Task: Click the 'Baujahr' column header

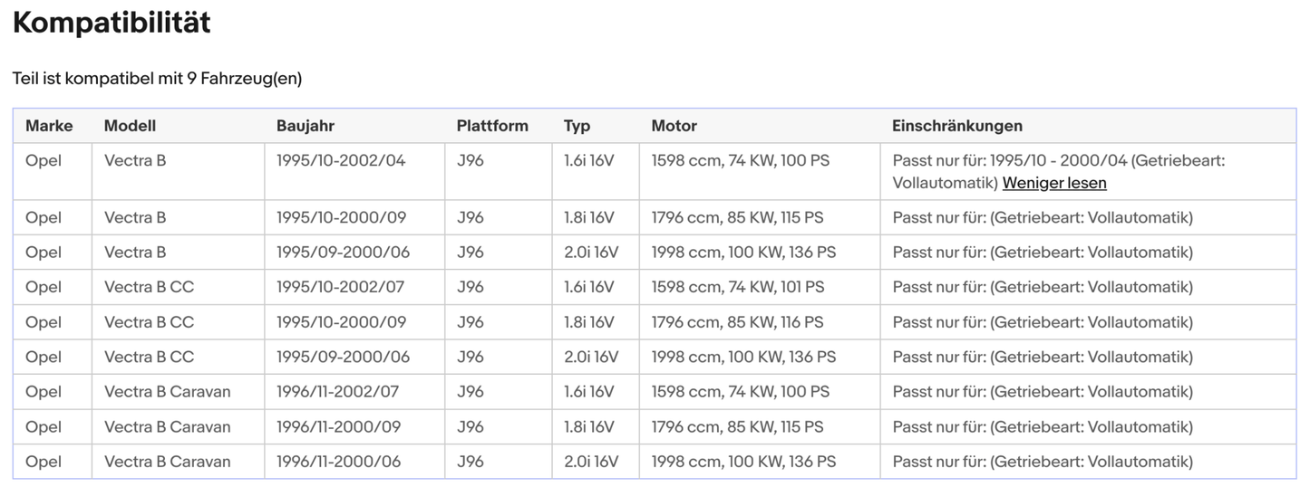Action: click(305, 126)
